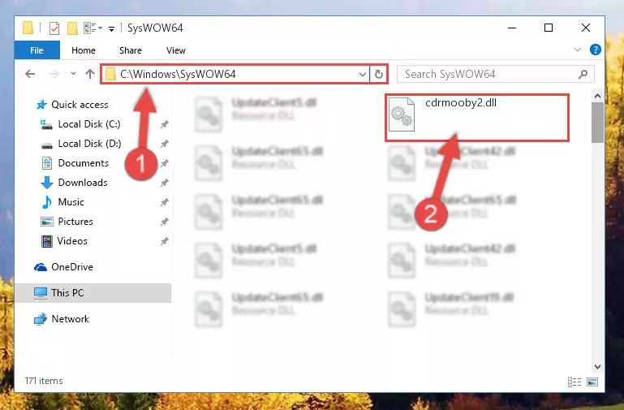624x410 pixels.
Task: Select OneDrive in the navigation pane
Action: [63, 266]
